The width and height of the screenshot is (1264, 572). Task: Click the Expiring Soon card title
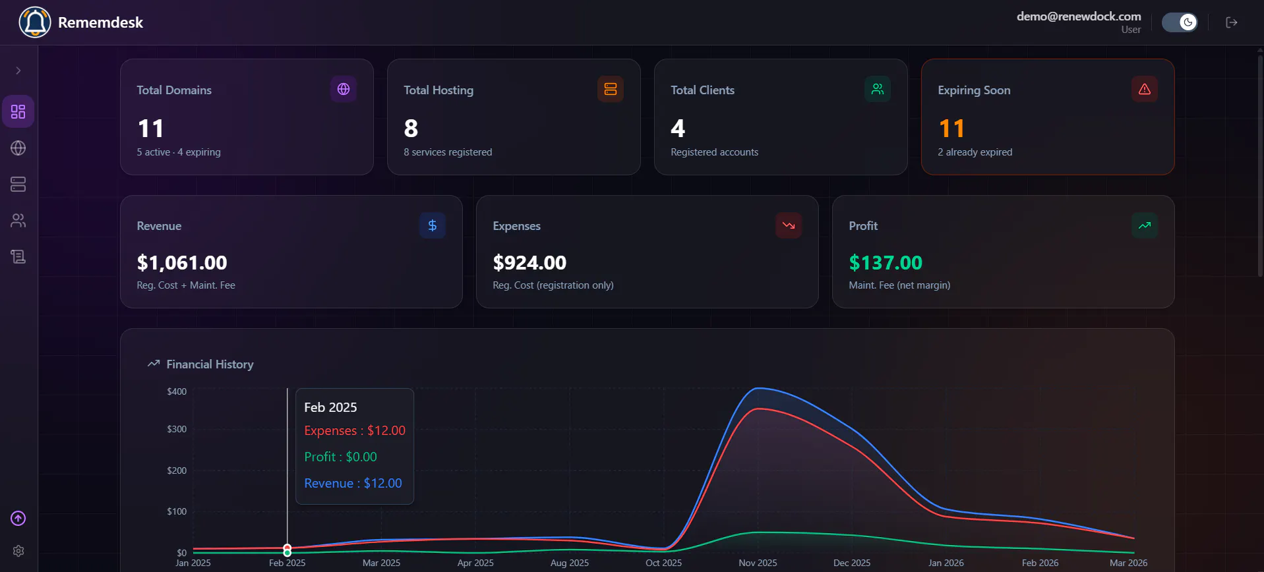[x=974, y=90]
